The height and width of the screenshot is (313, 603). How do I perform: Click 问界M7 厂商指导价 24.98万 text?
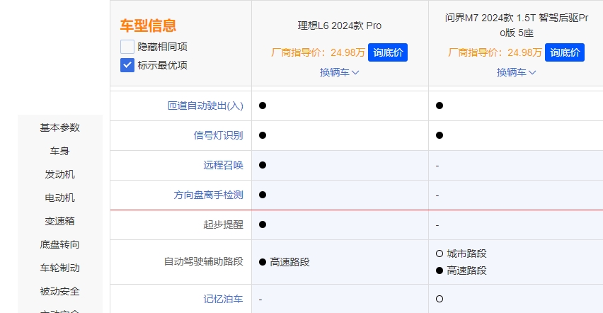[x=495, y=52]
